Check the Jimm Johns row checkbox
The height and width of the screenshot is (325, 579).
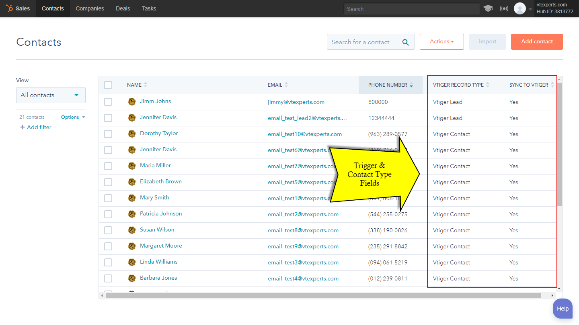[x=108, y=102]
